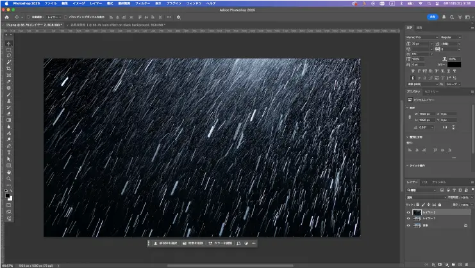Click the Adjust Color button below canvas
475x268 pixels.
221,243
